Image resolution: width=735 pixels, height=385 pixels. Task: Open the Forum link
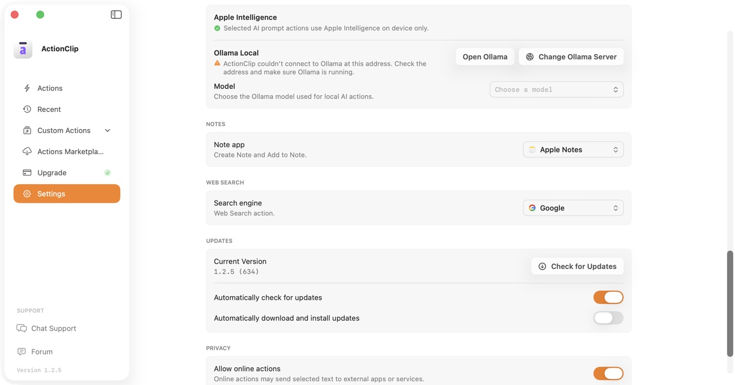pyautogui.click(x=35, y=352)
